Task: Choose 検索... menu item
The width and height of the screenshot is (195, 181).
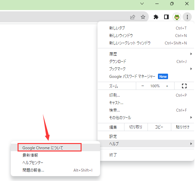Action: coord(146,110)
